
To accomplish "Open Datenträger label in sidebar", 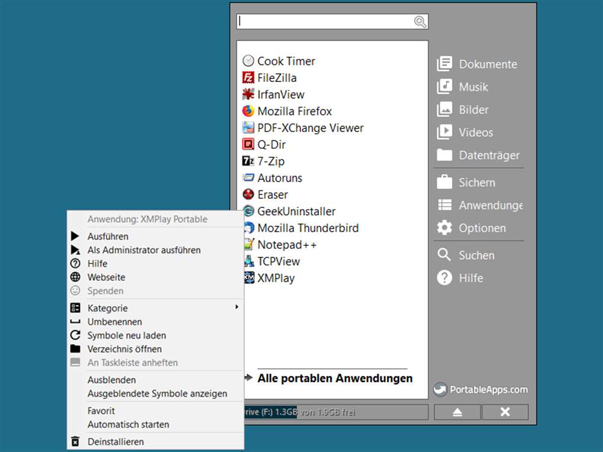I will (489, 155).
